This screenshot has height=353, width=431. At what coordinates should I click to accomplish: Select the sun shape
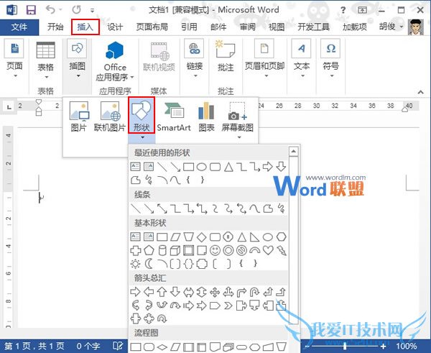(135, 264)
